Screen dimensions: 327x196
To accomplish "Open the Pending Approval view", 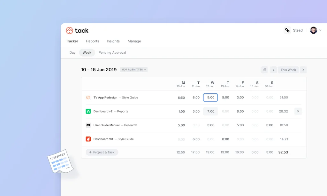I will tap(112, 53).
